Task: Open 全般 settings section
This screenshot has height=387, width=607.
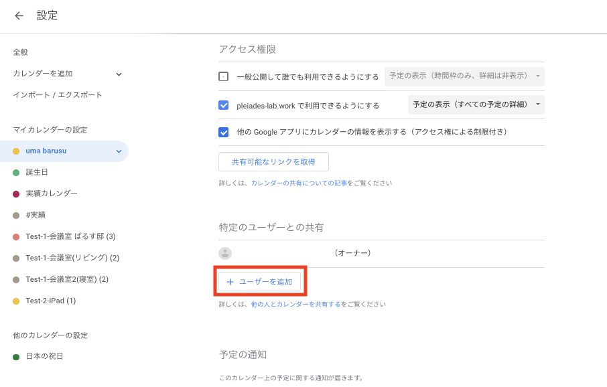Action: click(x=21, y=52)
